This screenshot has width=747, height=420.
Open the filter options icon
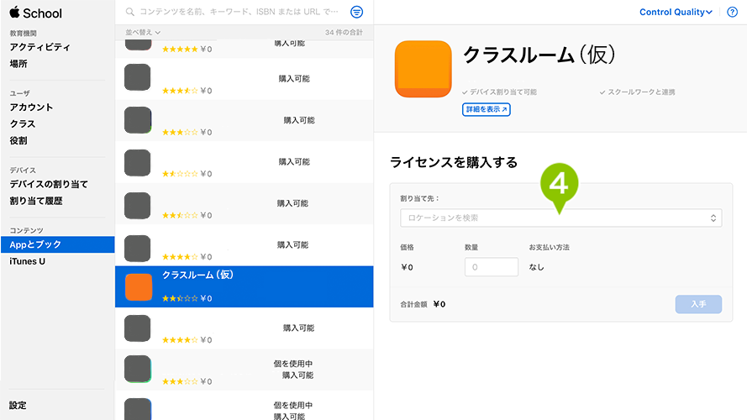coord(356,12)
